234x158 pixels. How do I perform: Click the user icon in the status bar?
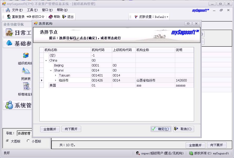coord(138,153)
